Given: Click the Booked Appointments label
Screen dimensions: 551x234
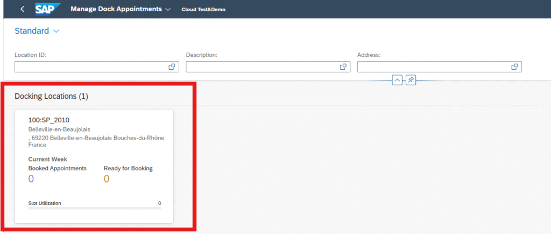Looking at the screenshot, I should coord(57,168).
